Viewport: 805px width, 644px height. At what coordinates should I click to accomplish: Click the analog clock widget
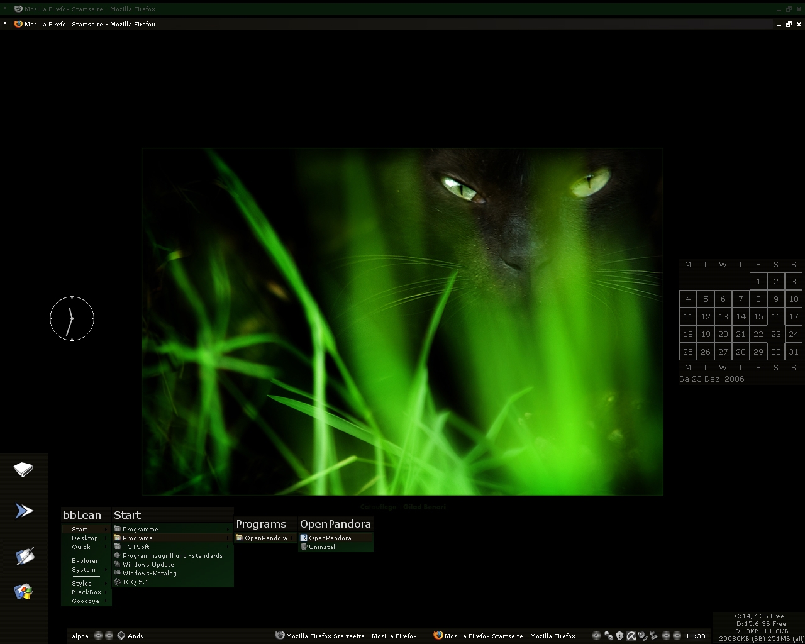click(72, 319)
